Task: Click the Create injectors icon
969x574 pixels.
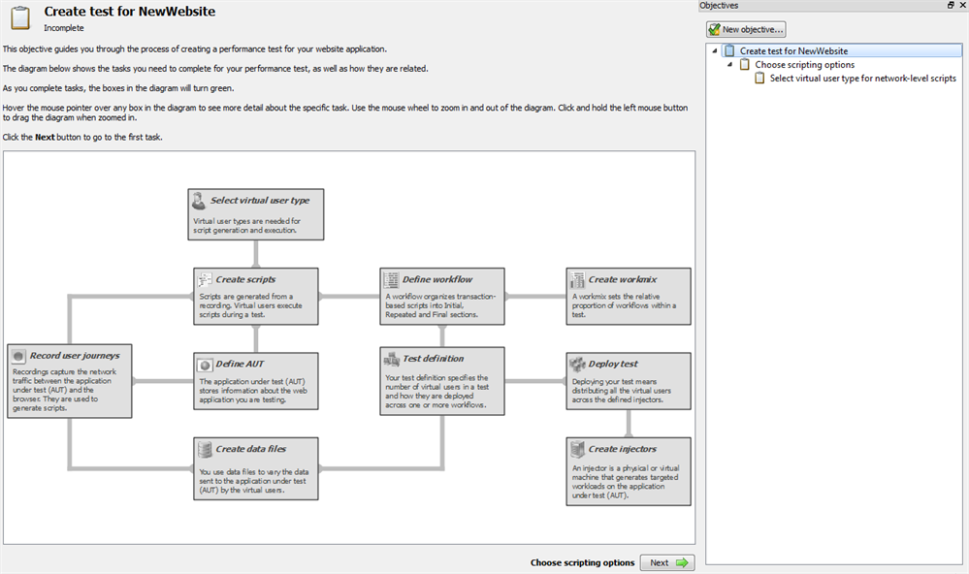Action: (x=577, y=448)
